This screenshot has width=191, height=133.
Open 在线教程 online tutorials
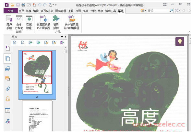pyautogui.click(x=29, y=22)
